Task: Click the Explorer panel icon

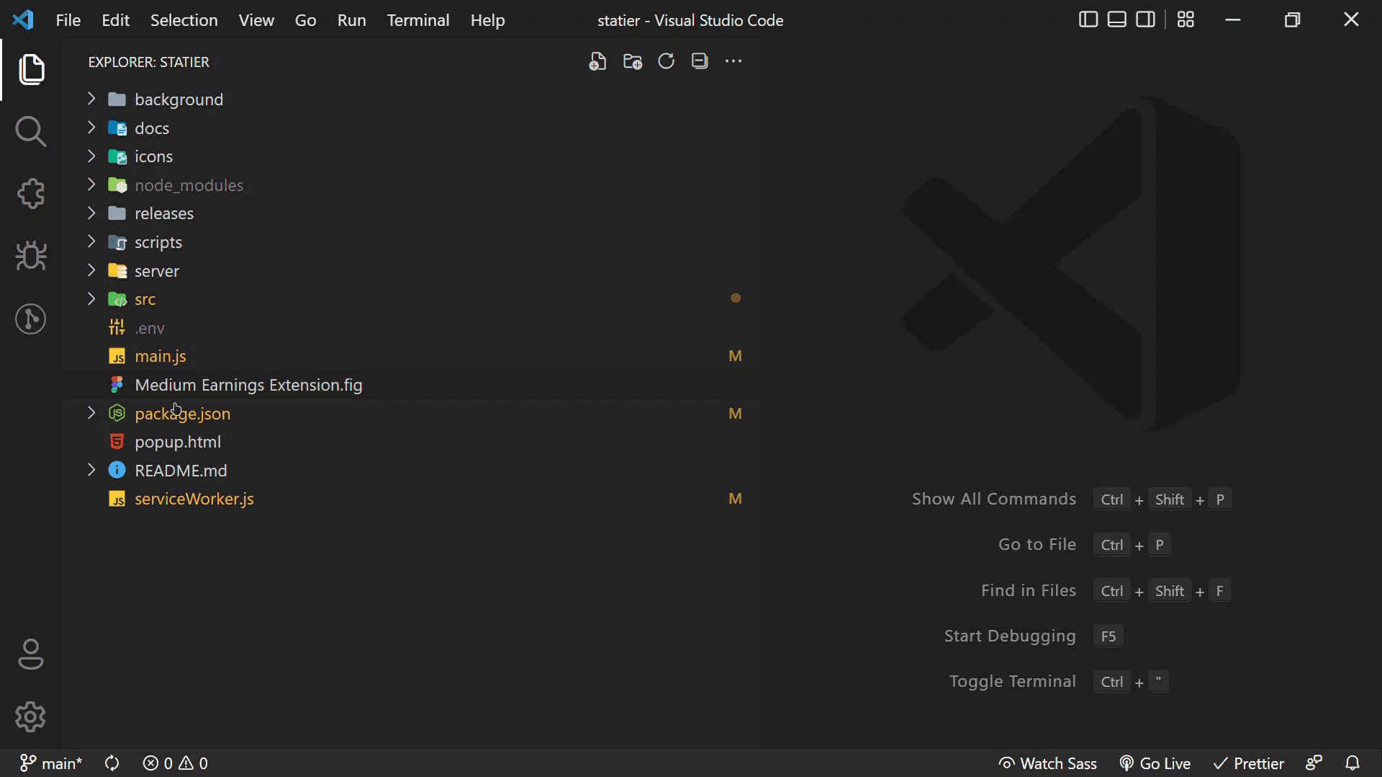Action: point(32,68)
